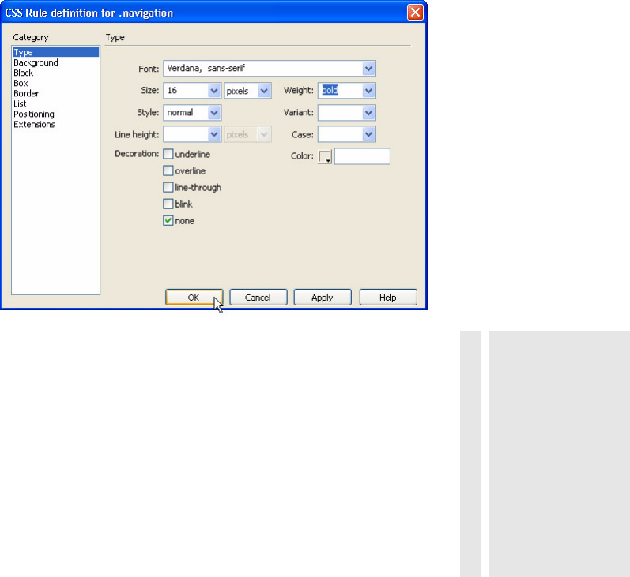Check the overline decoration box
The height and width of the screenshot is (577, 630).
(168, 171)
